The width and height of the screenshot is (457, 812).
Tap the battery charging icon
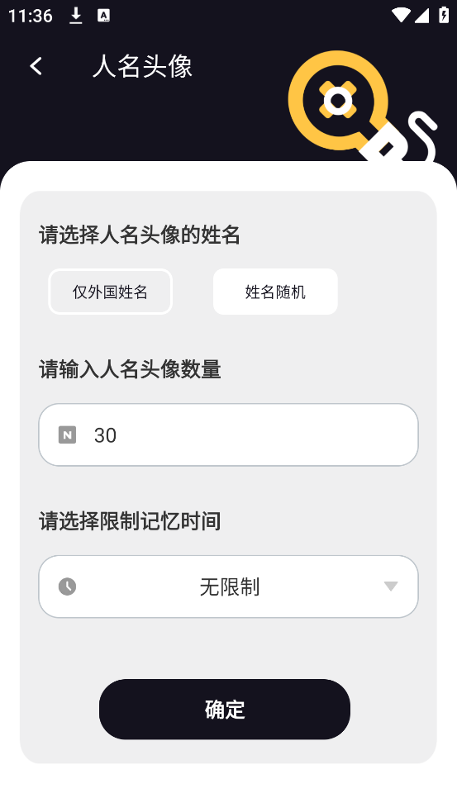pos(444,16)
